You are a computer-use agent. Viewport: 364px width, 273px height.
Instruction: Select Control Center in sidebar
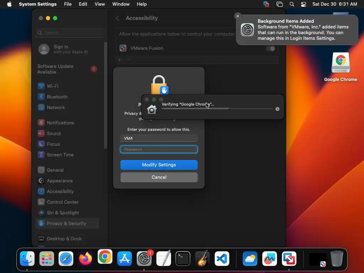click(67, 202)
